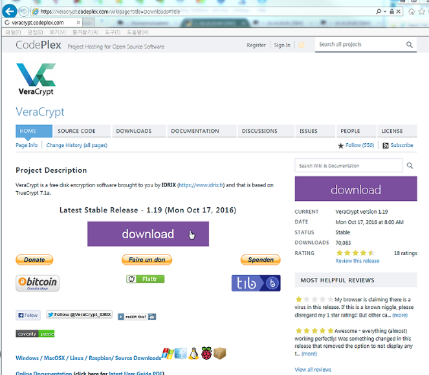Switch to the SOURCE CODE tab
This screenshot has height=375, width=429.
(x=82, y=131)
